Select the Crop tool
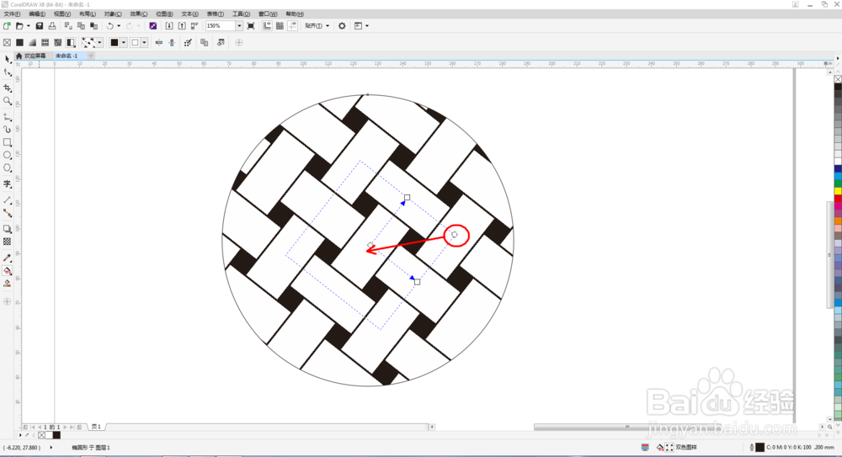842x457 pixels. pos(7,88)
